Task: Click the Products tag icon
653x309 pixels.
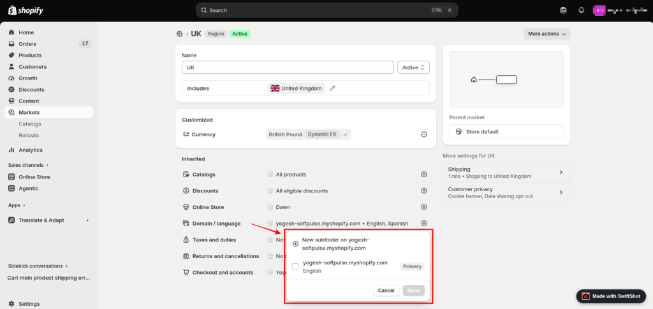Action: 11,55
